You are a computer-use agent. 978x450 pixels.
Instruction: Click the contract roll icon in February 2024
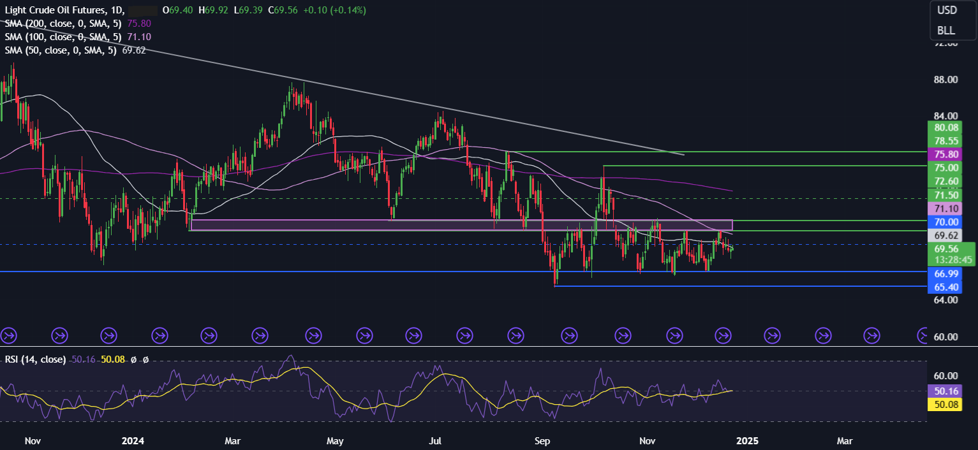coord(209,335)
